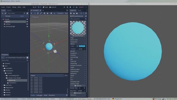Open the Editor menu
This screenshot has width=177, height=100.
19,7
